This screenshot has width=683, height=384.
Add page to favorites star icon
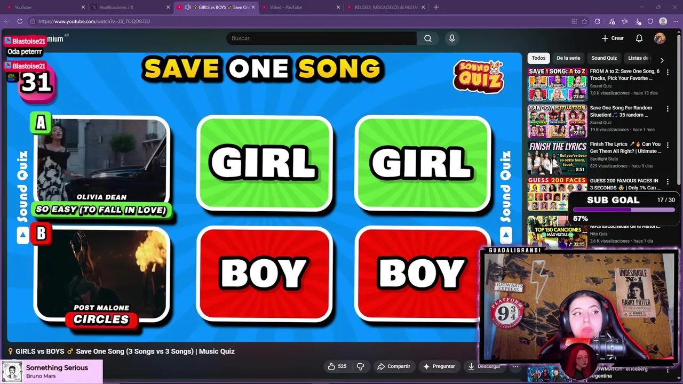[585, 21]
